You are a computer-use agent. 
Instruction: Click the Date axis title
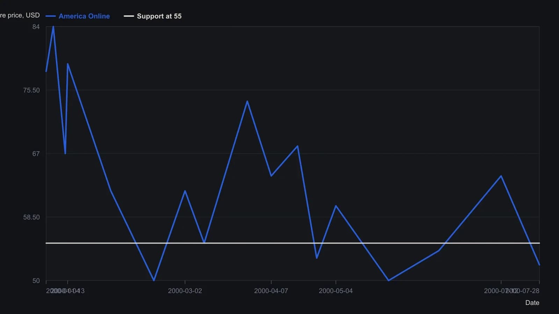point(532,303)
